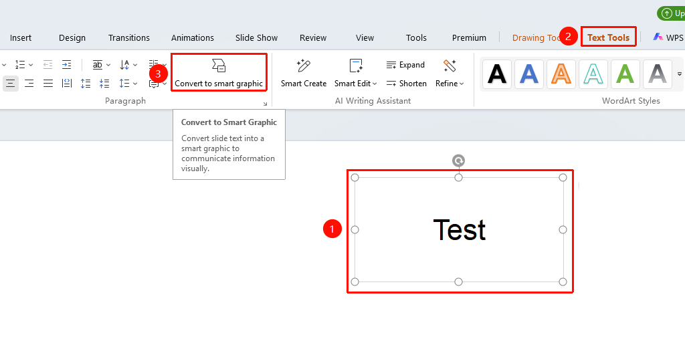Open the text direction dropdown arrow
The image size is (685, 343).
click(x=135, y=65)
